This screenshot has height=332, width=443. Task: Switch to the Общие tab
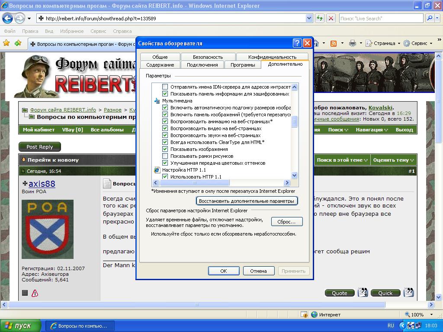click(160, 57)
